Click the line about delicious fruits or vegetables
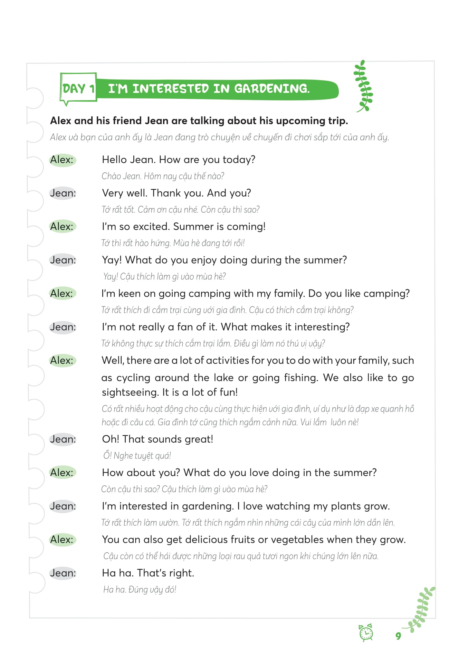 (254, 540)
